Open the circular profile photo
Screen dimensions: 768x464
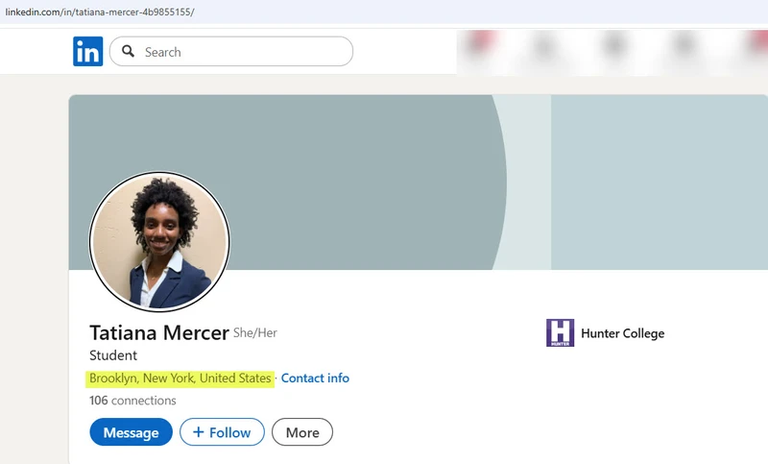[159, 241]
